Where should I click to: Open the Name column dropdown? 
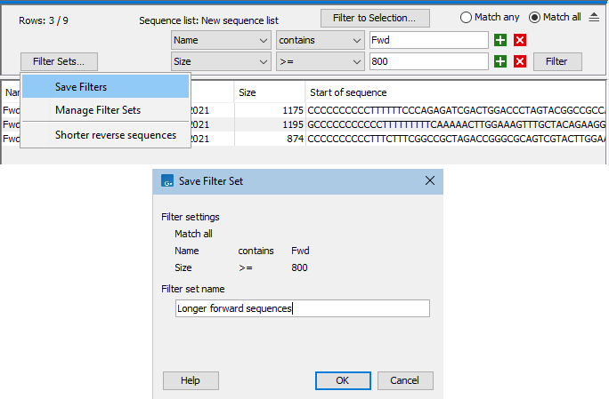click(221, 40)
